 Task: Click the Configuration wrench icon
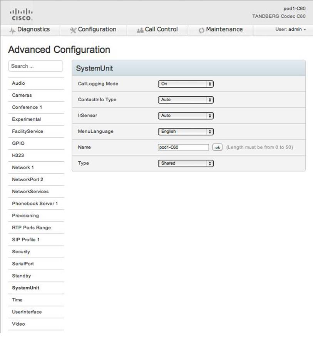[x=73, y=30]
